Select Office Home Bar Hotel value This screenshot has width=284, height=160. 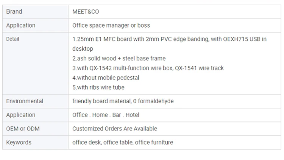(106, 115)
